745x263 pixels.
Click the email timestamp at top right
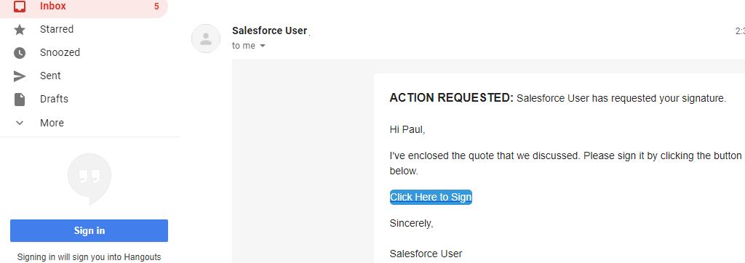(x=740, y=31)
